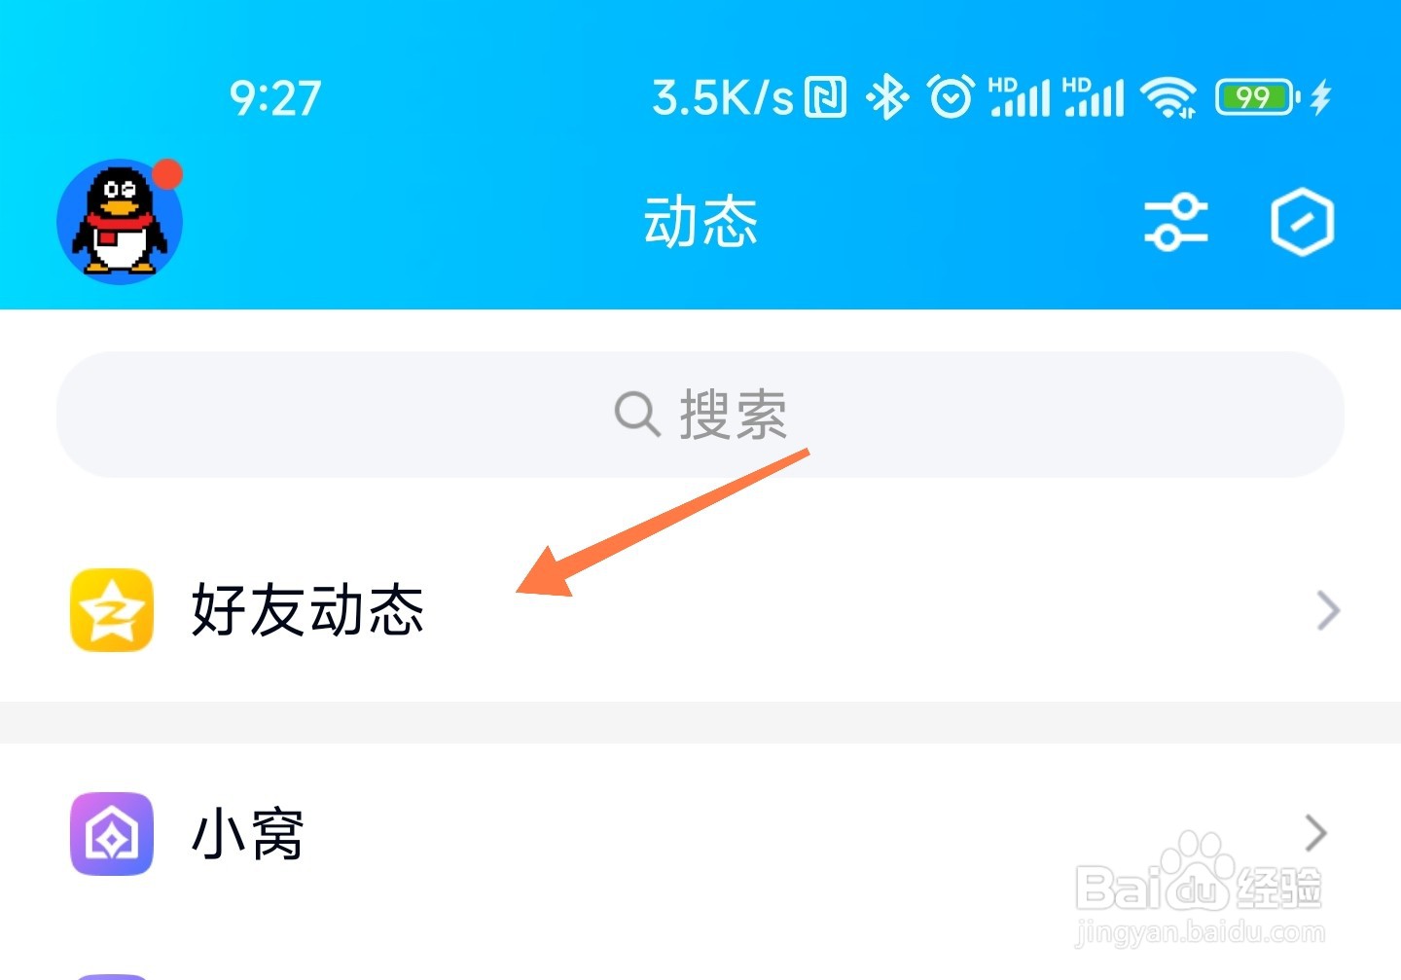Expand 小窝 using its right chevron
Viewport: 1401px width, 980px height.
coord(1315,833)
